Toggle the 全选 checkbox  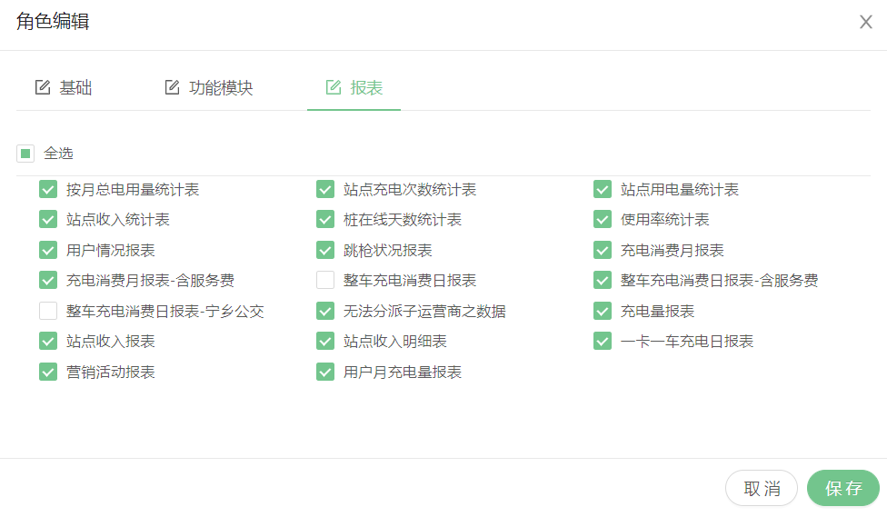coord(25,154)
